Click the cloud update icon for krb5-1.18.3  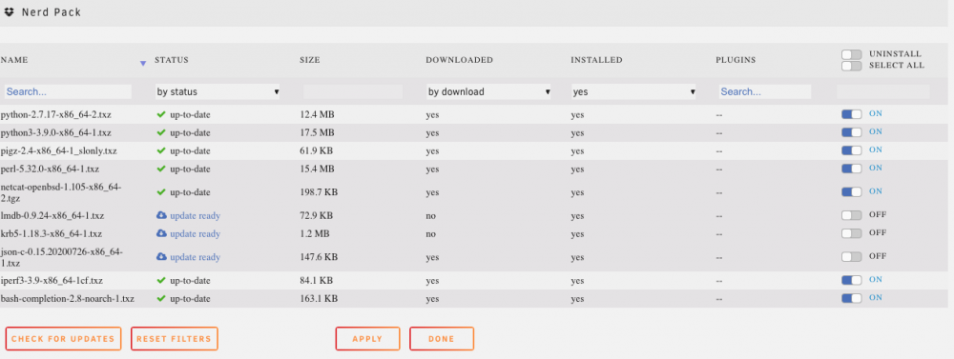tap(161, 233)
